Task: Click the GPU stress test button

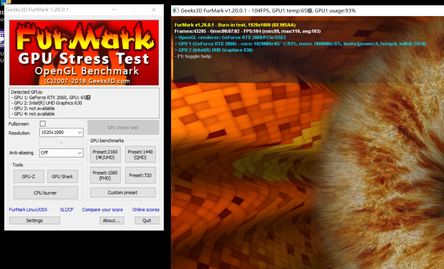Action: (x=123, y=127)
